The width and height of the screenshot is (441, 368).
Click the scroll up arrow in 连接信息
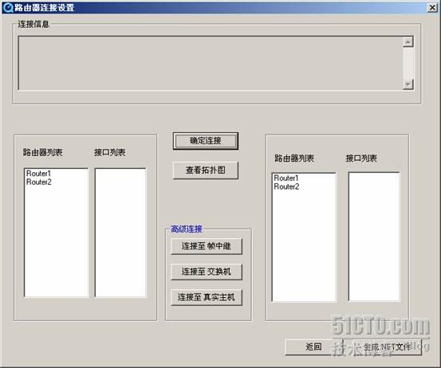point(408,42)
